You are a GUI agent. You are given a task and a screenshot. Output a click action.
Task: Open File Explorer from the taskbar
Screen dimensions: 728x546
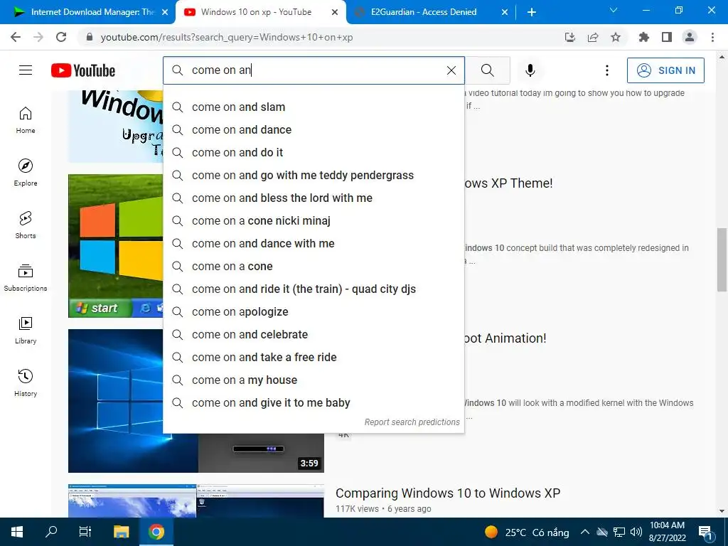(121, 532)
